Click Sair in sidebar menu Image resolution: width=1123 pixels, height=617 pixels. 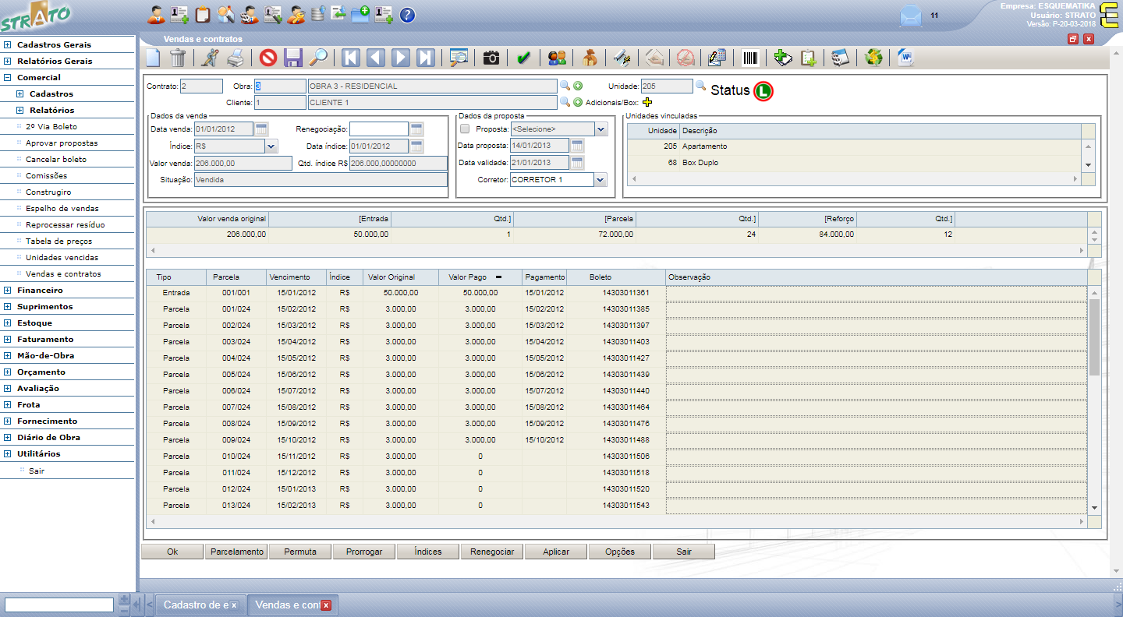pyautogui.click(x=37, y=471)
